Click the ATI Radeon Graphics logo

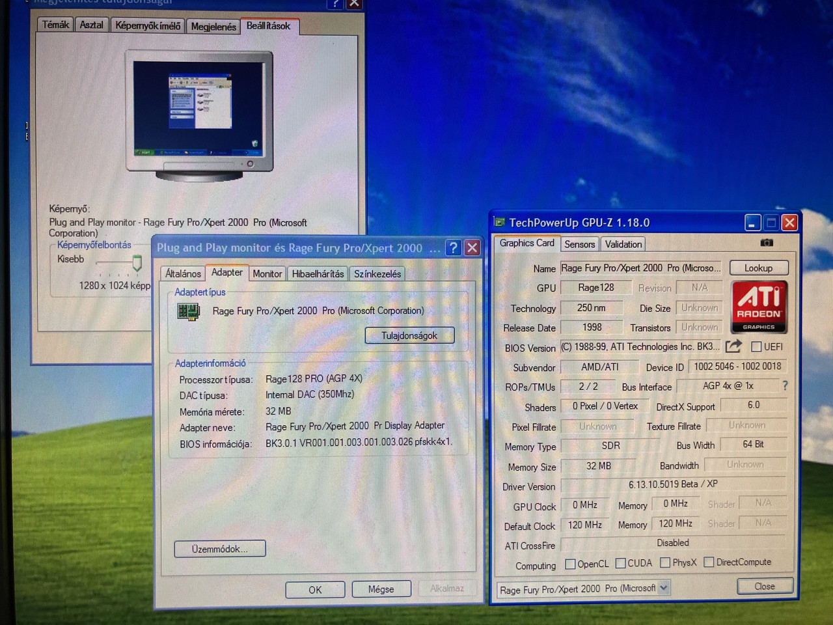point(759,307)
